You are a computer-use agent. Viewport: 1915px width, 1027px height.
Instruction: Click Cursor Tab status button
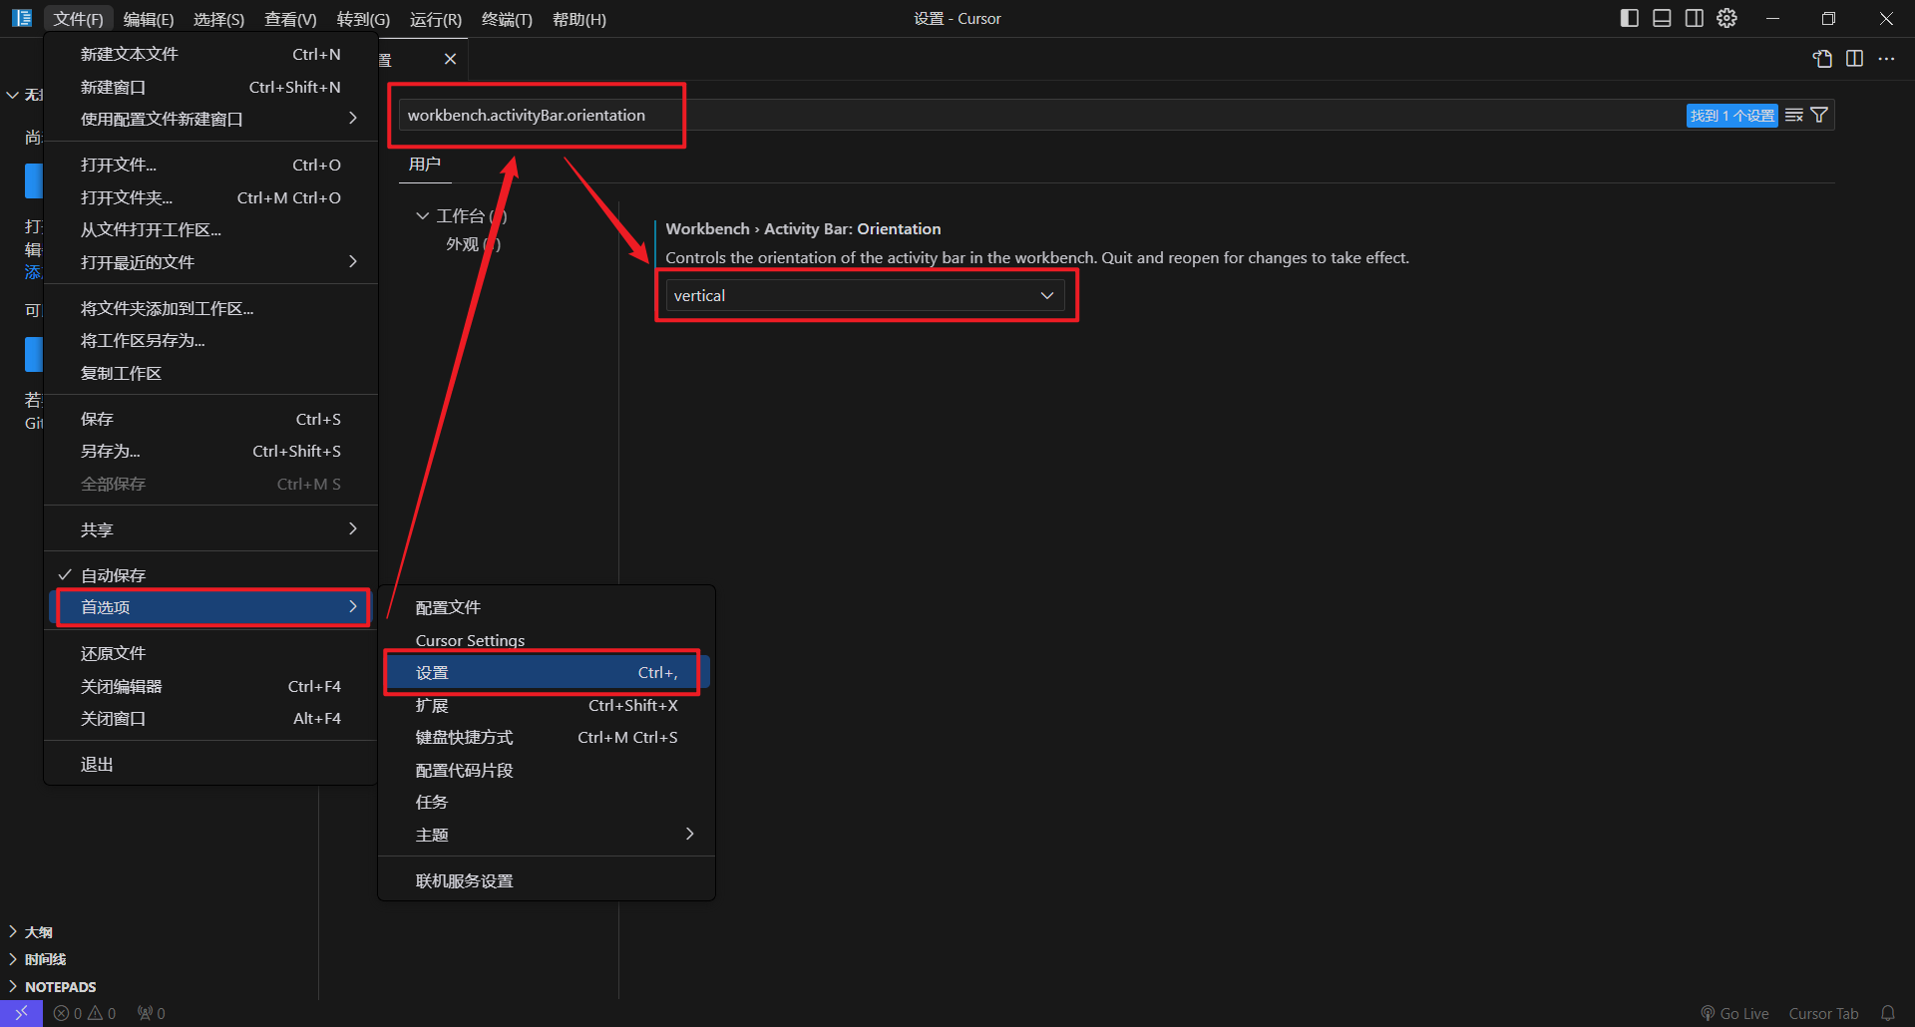tap(1823, 1013)
